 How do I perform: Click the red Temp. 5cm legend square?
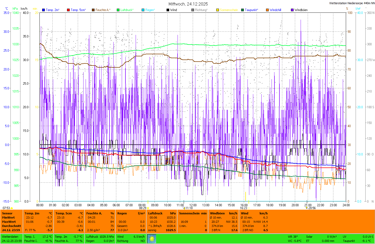68,10
